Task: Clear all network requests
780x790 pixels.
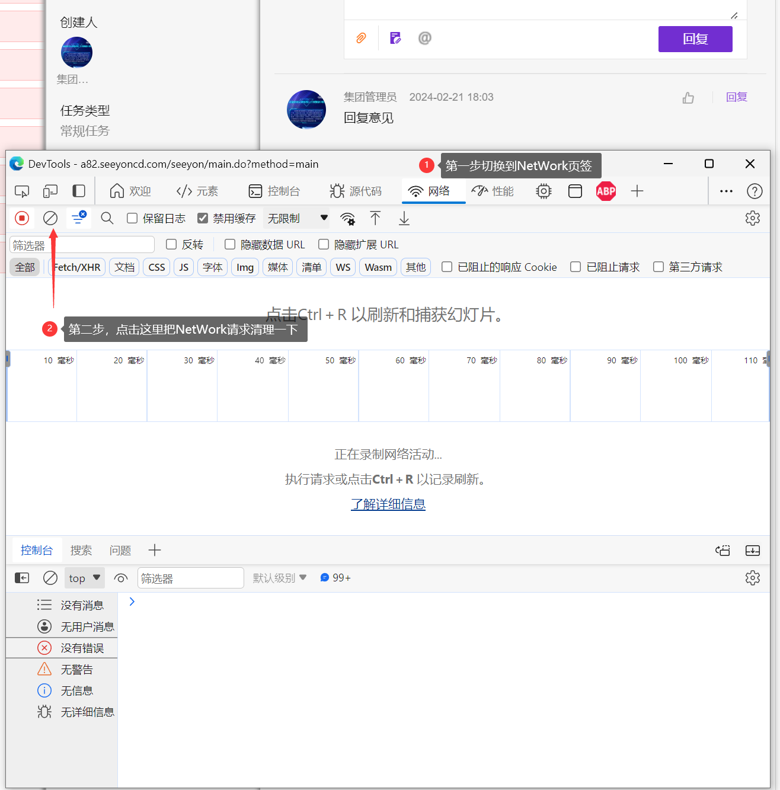Action: (50, 218)
